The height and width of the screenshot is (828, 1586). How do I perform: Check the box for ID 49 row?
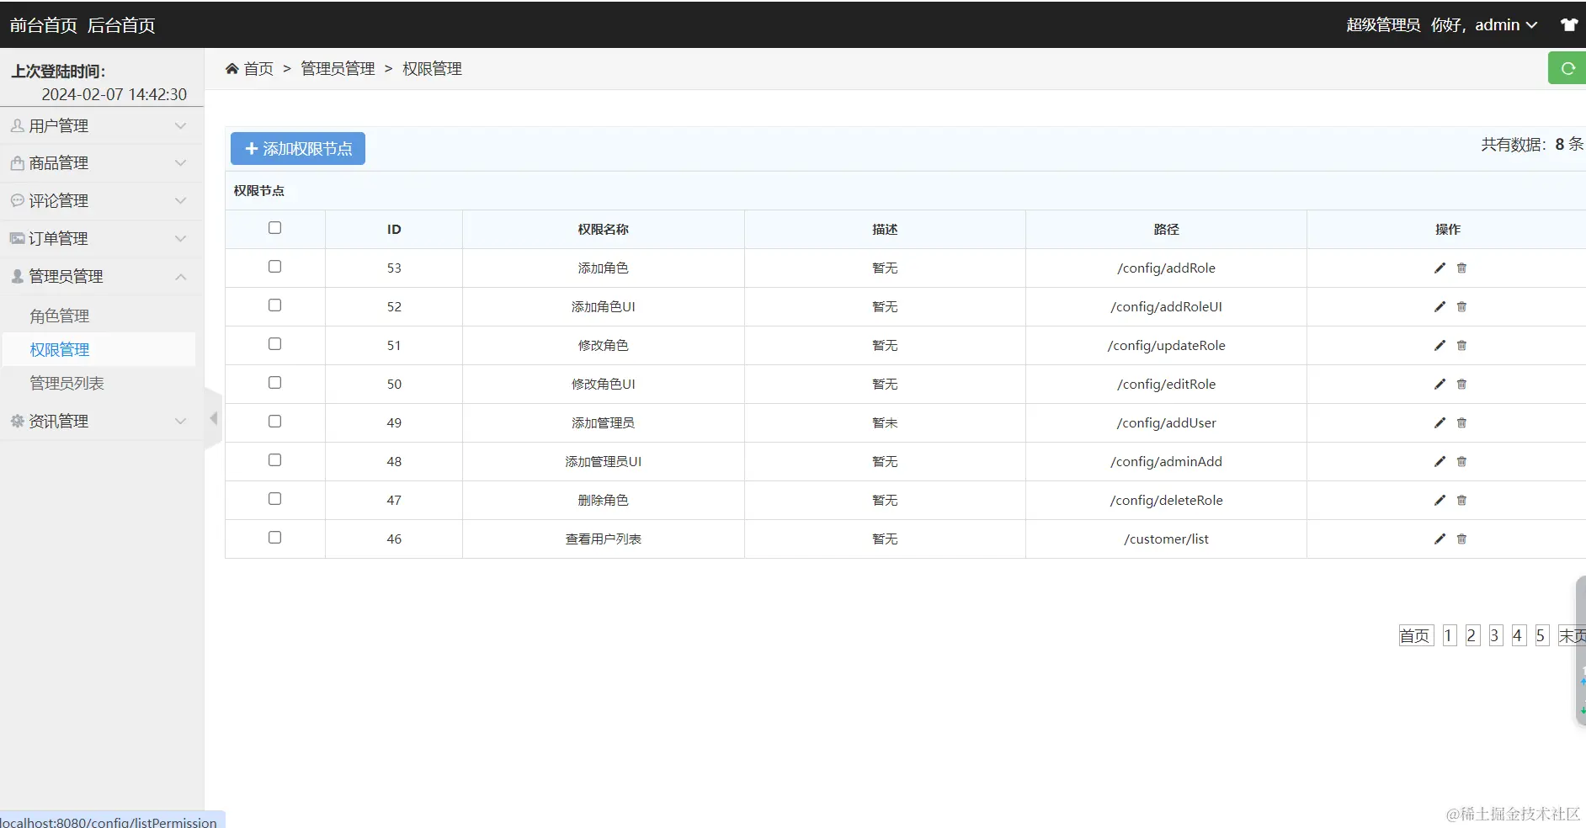(274, 422)
